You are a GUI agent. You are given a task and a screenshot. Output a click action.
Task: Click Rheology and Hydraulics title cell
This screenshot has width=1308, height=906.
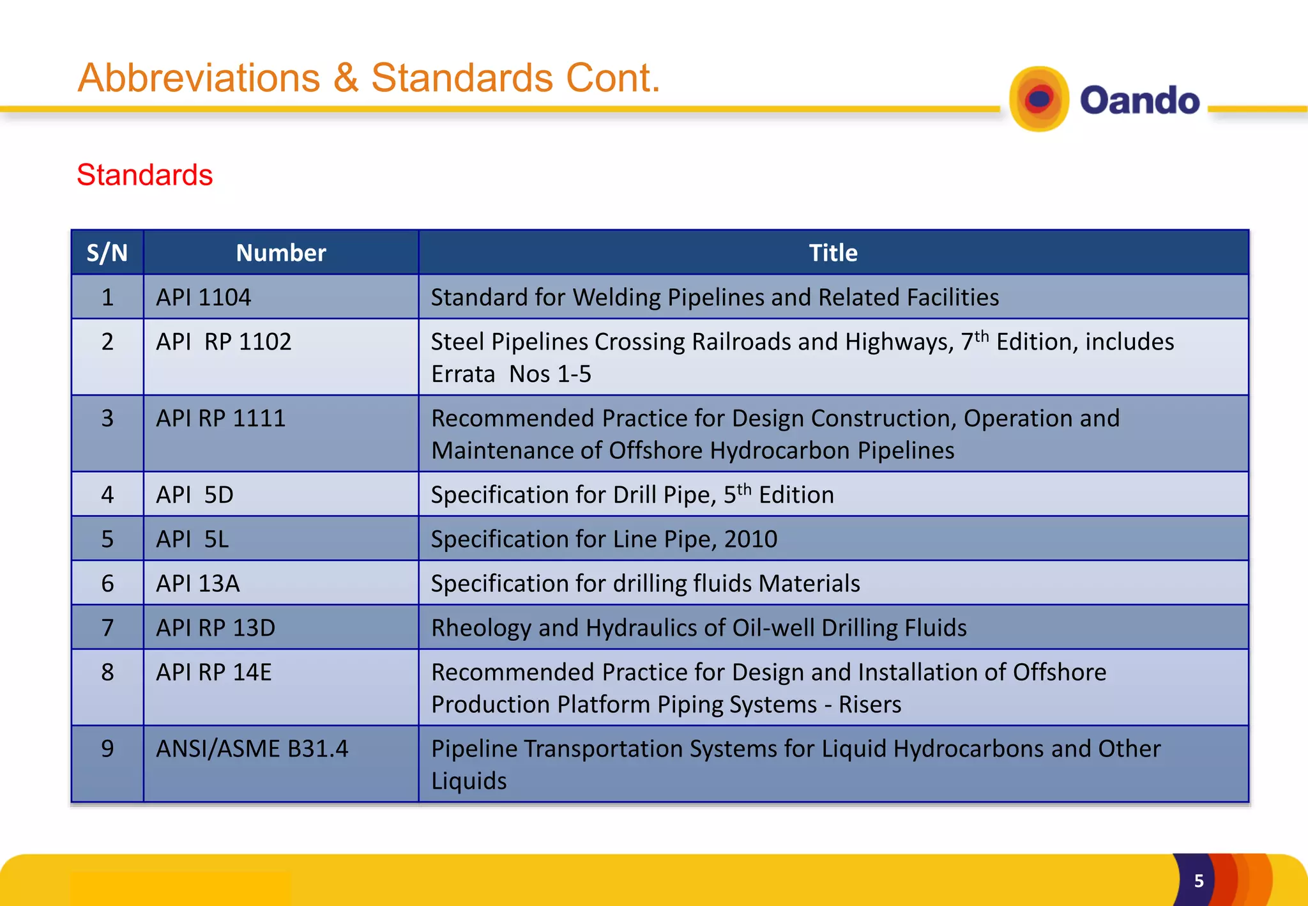tap(699, 628)
